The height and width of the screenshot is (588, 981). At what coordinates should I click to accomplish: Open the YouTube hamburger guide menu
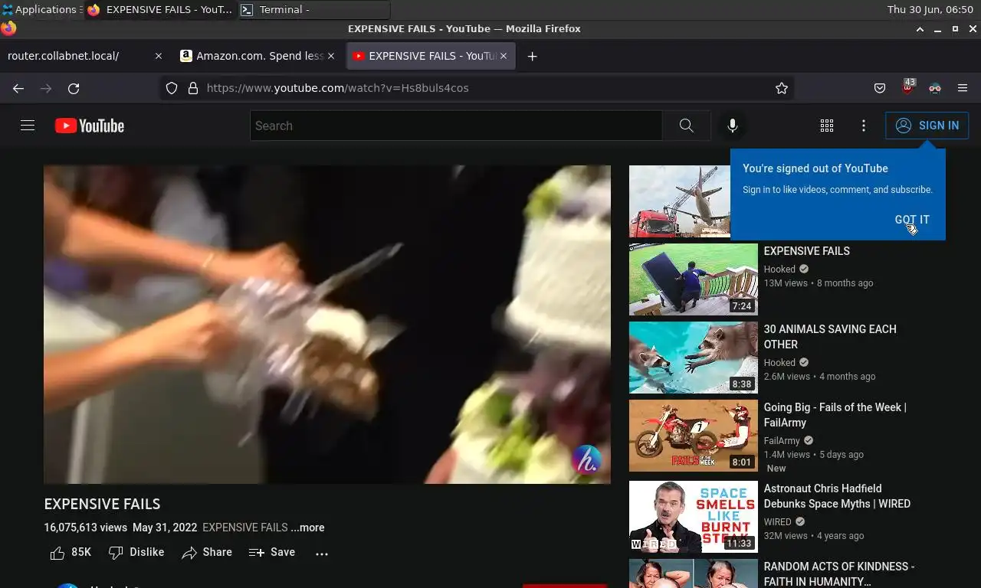click(28, 126)
